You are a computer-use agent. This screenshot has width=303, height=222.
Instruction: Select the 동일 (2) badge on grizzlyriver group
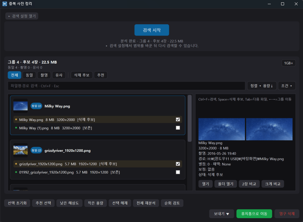[36, 150]
